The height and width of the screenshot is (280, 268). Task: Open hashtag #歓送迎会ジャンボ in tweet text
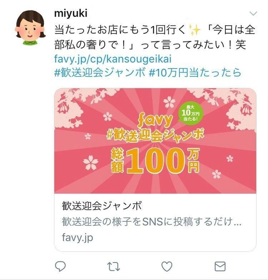(x=100, y=73)
